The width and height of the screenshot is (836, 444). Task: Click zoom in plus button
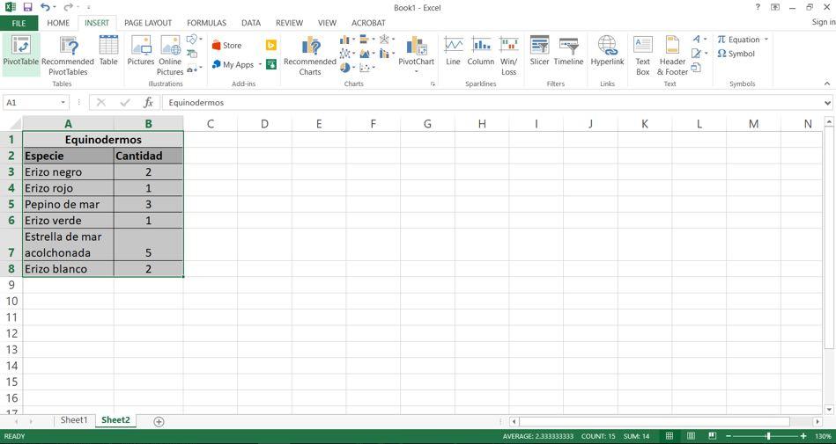pyautogui.click(x=803, y=436)
